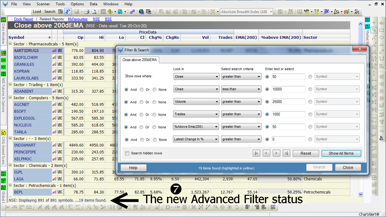The height and width of the screenshot is (217, 386).
Task: Click the NSE F&O sidebar icon
Action: click(3, 74)
